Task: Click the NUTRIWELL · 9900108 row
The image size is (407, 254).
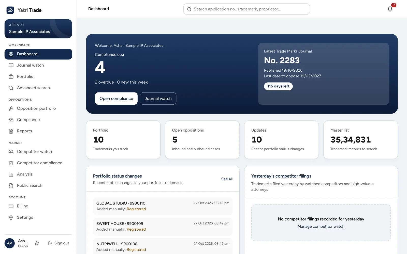Action: click(163, 246)
